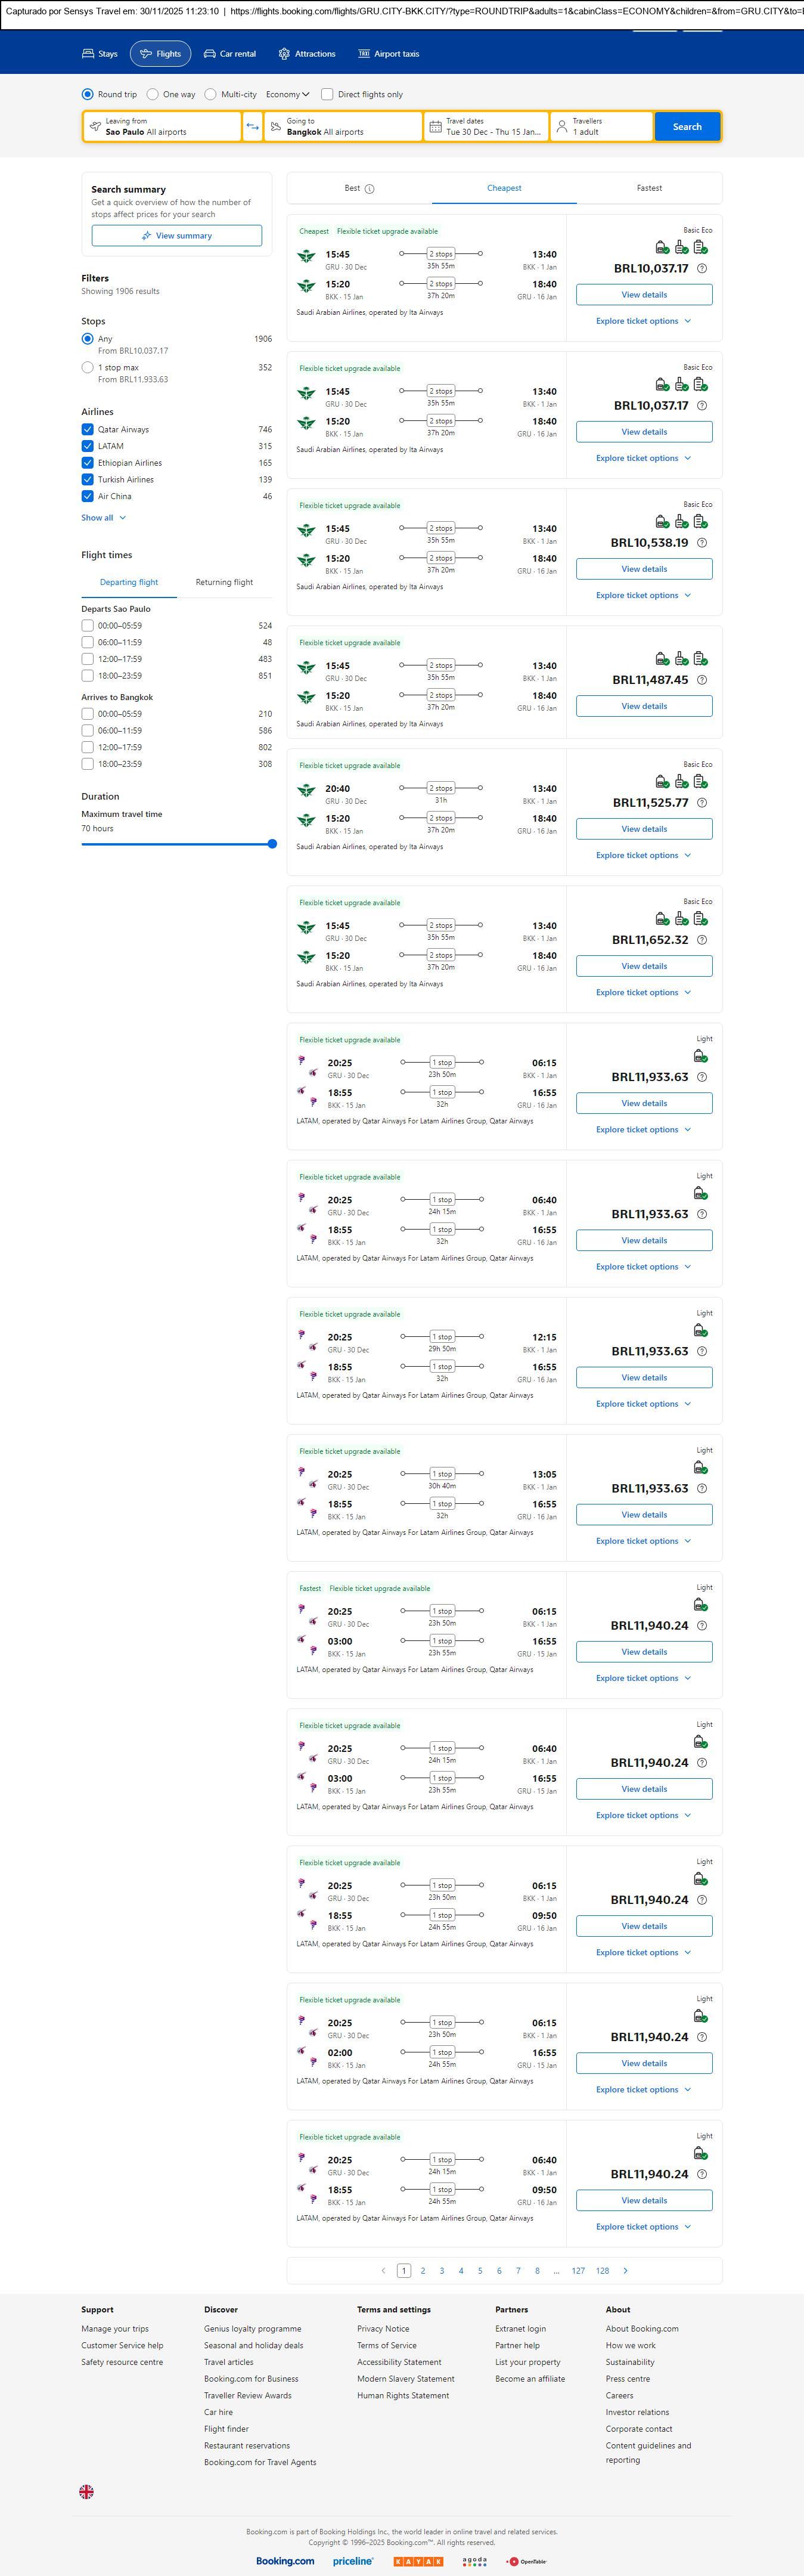Switch to the Fastest sorting tab
The height and width of the screenshot is (2576, 804).
coord(649,188)
